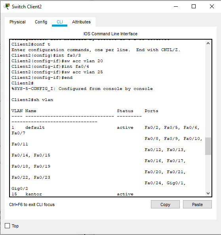Click the CLI vertical scrollbar thumb
This screenshot has width=221, height=235.
click(208, 146)
